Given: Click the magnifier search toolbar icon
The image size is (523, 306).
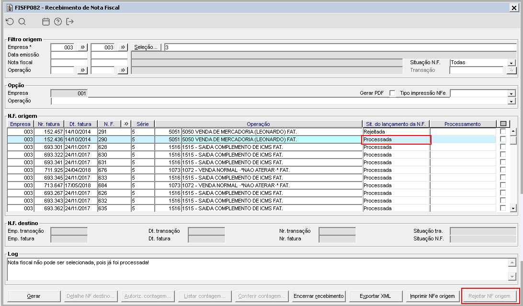Looking at the screenshot, I should click(22, 22).
